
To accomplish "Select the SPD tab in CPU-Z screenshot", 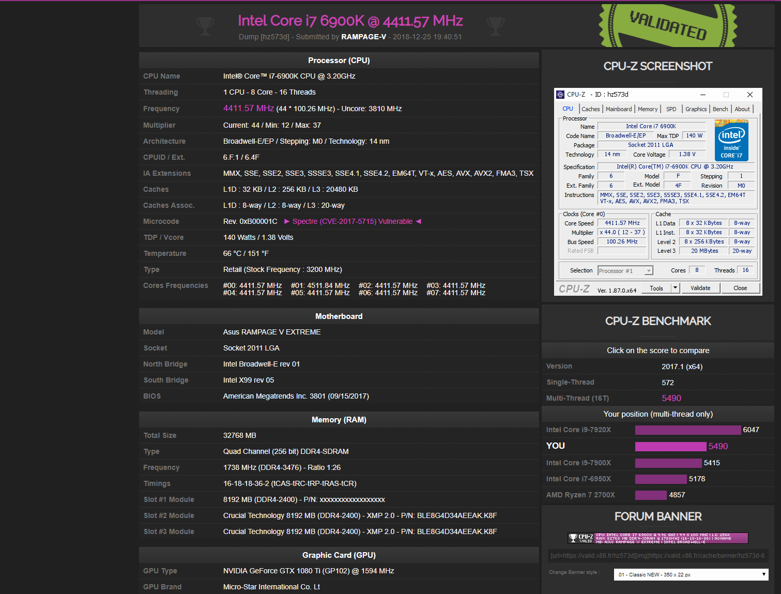I will pyautogui.click(x=671, y=109).
